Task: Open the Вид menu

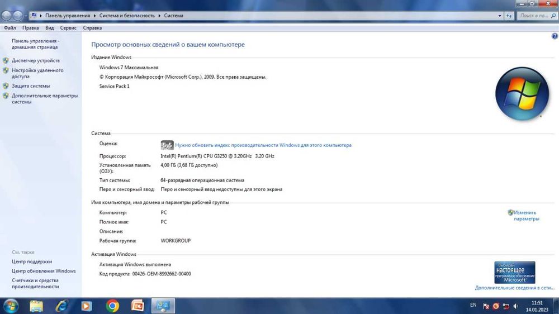Action: [50, 28]
